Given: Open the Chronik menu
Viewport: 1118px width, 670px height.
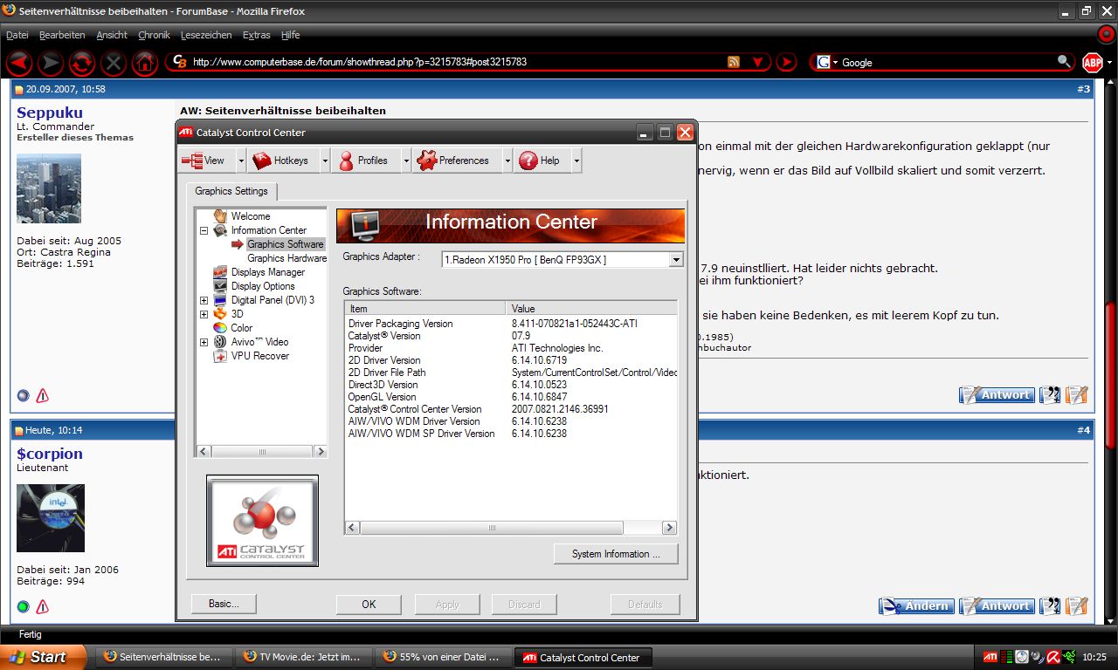Looking at the screenshot, I should (154, 35).
